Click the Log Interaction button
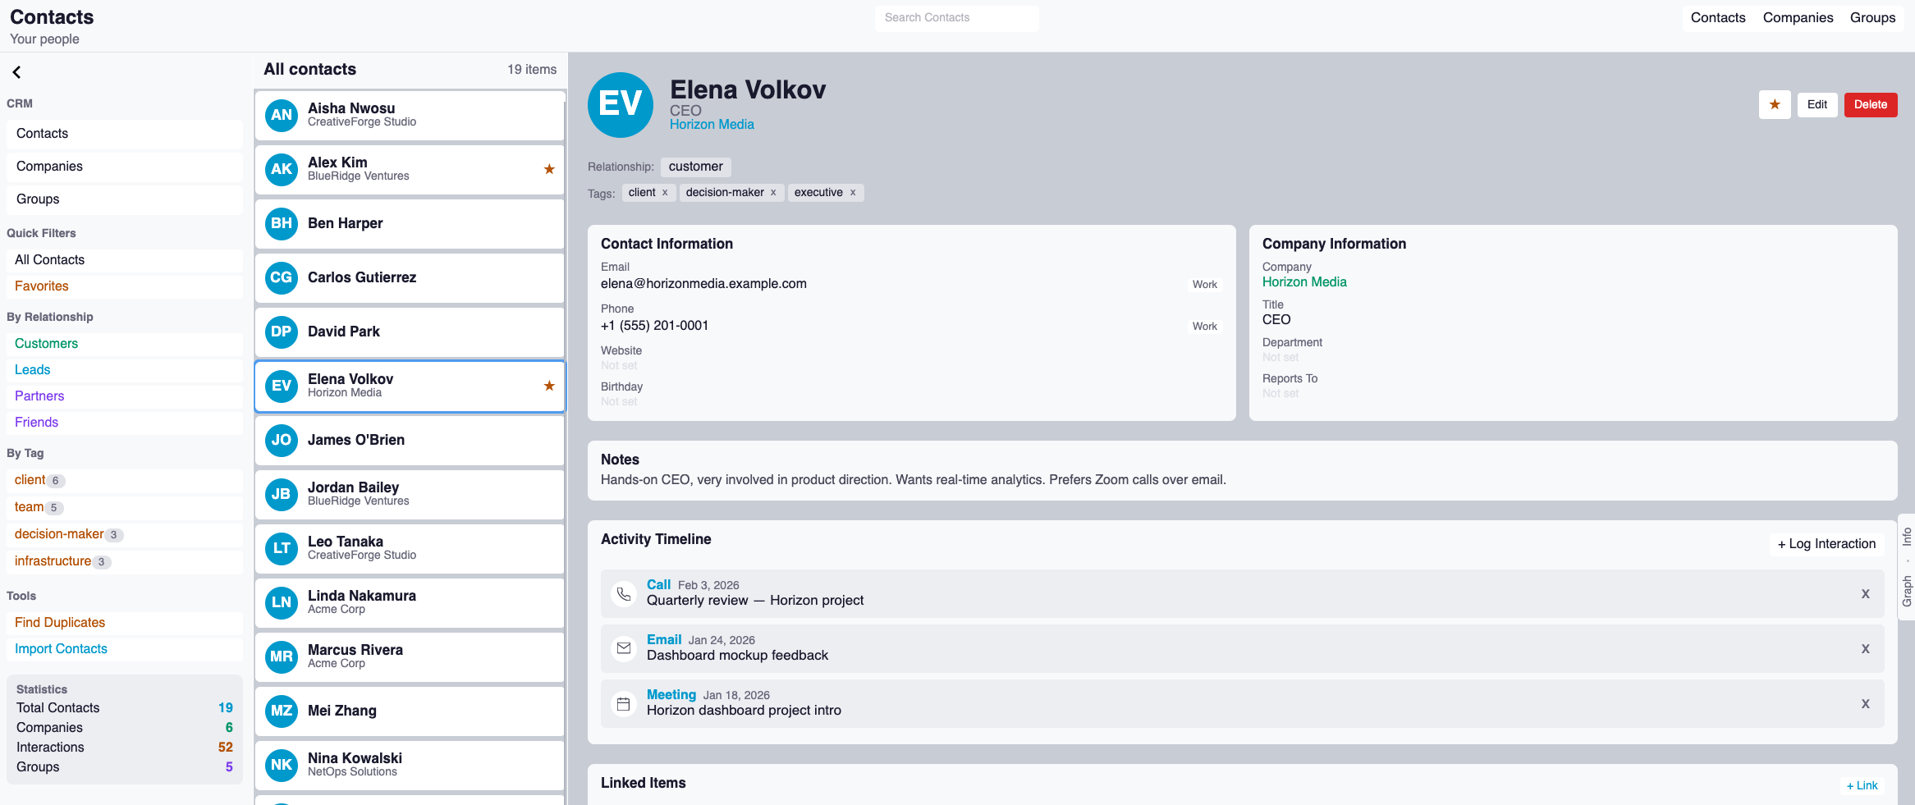The image size is (1915, 805). coord(1826,543)
